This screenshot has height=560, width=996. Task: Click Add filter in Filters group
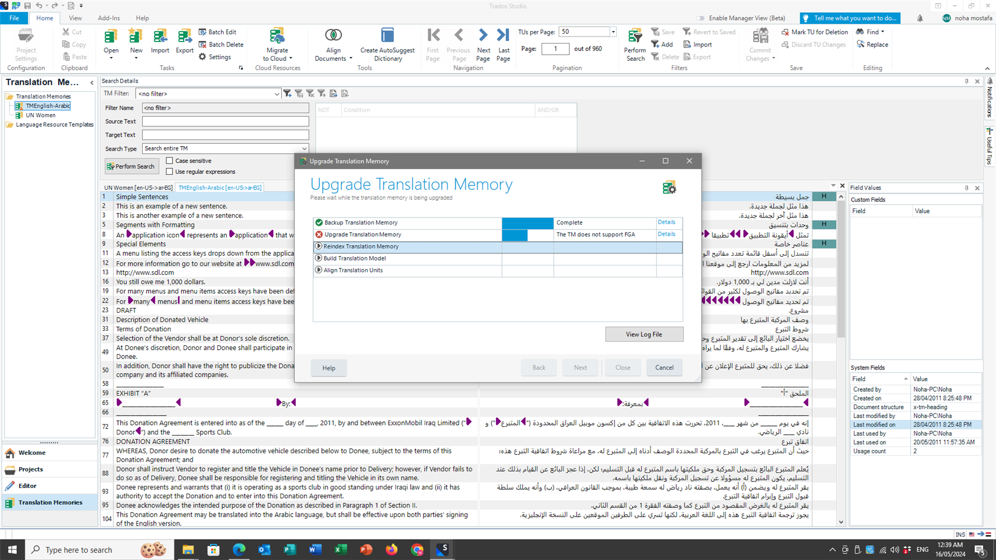point(662,44)
